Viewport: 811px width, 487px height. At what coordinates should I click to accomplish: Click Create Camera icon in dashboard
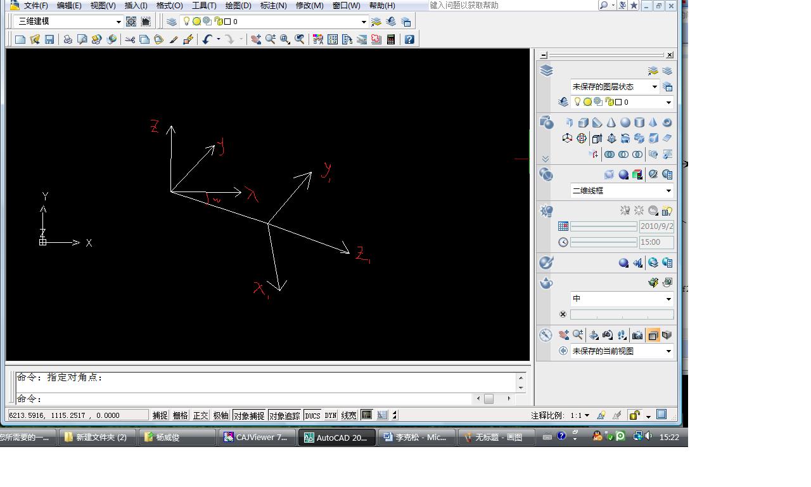pyautogui.click(x=637, y=335)
